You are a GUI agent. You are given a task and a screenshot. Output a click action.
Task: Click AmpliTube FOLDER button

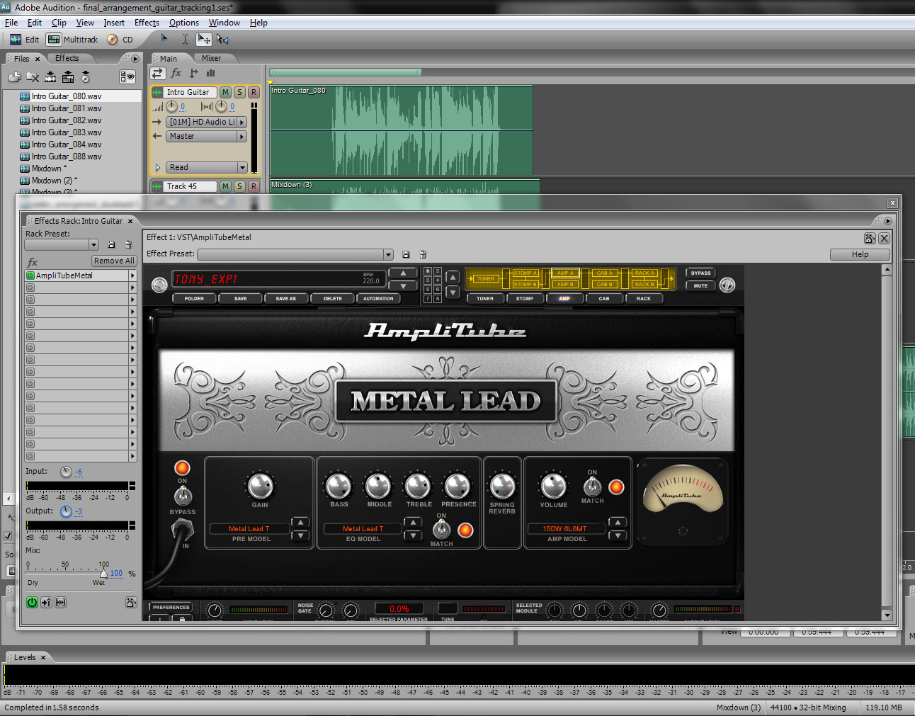(x=194, y=298)
